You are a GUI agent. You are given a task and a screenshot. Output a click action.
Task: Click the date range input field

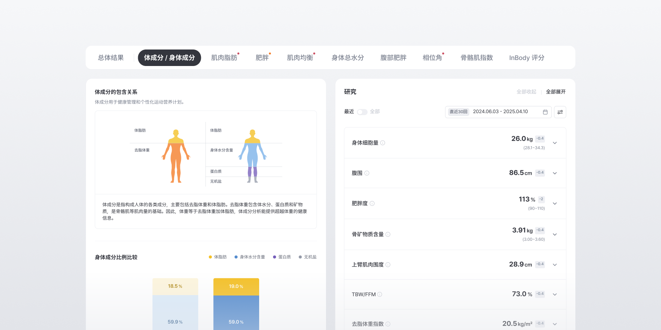(x=500, y=112)
